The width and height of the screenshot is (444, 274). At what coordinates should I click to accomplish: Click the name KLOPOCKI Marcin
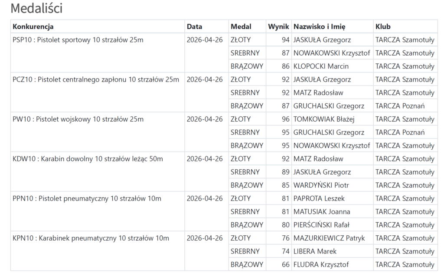321,66
